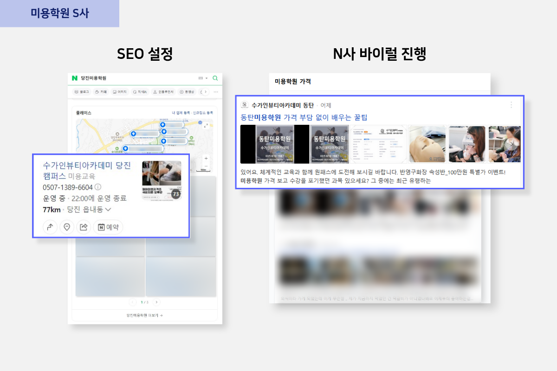Select the 인플루언서 tab
557x371 pixels.
(163, 92)
